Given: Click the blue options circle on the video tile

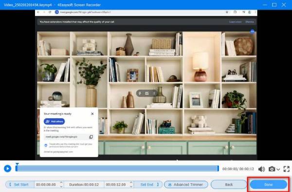Looking at the screenshot, I should tap(252, 32).
